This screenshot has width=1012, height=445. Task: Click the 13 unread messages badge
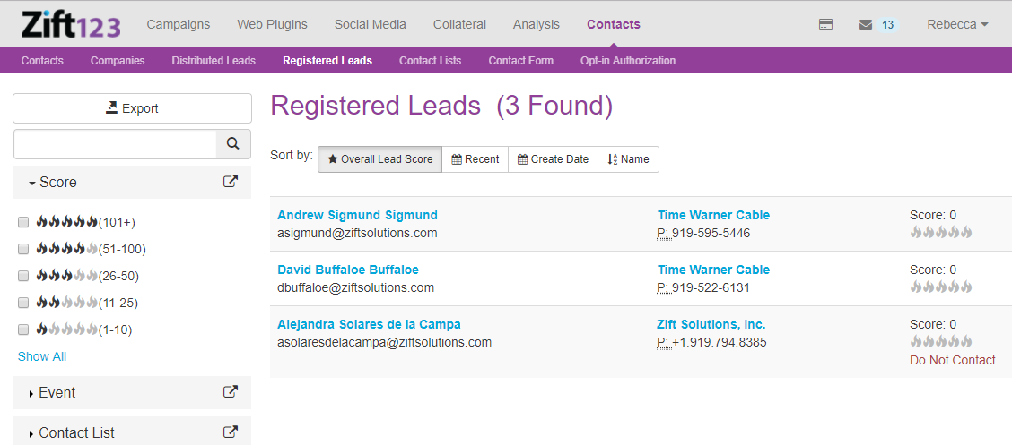(887, 24)
